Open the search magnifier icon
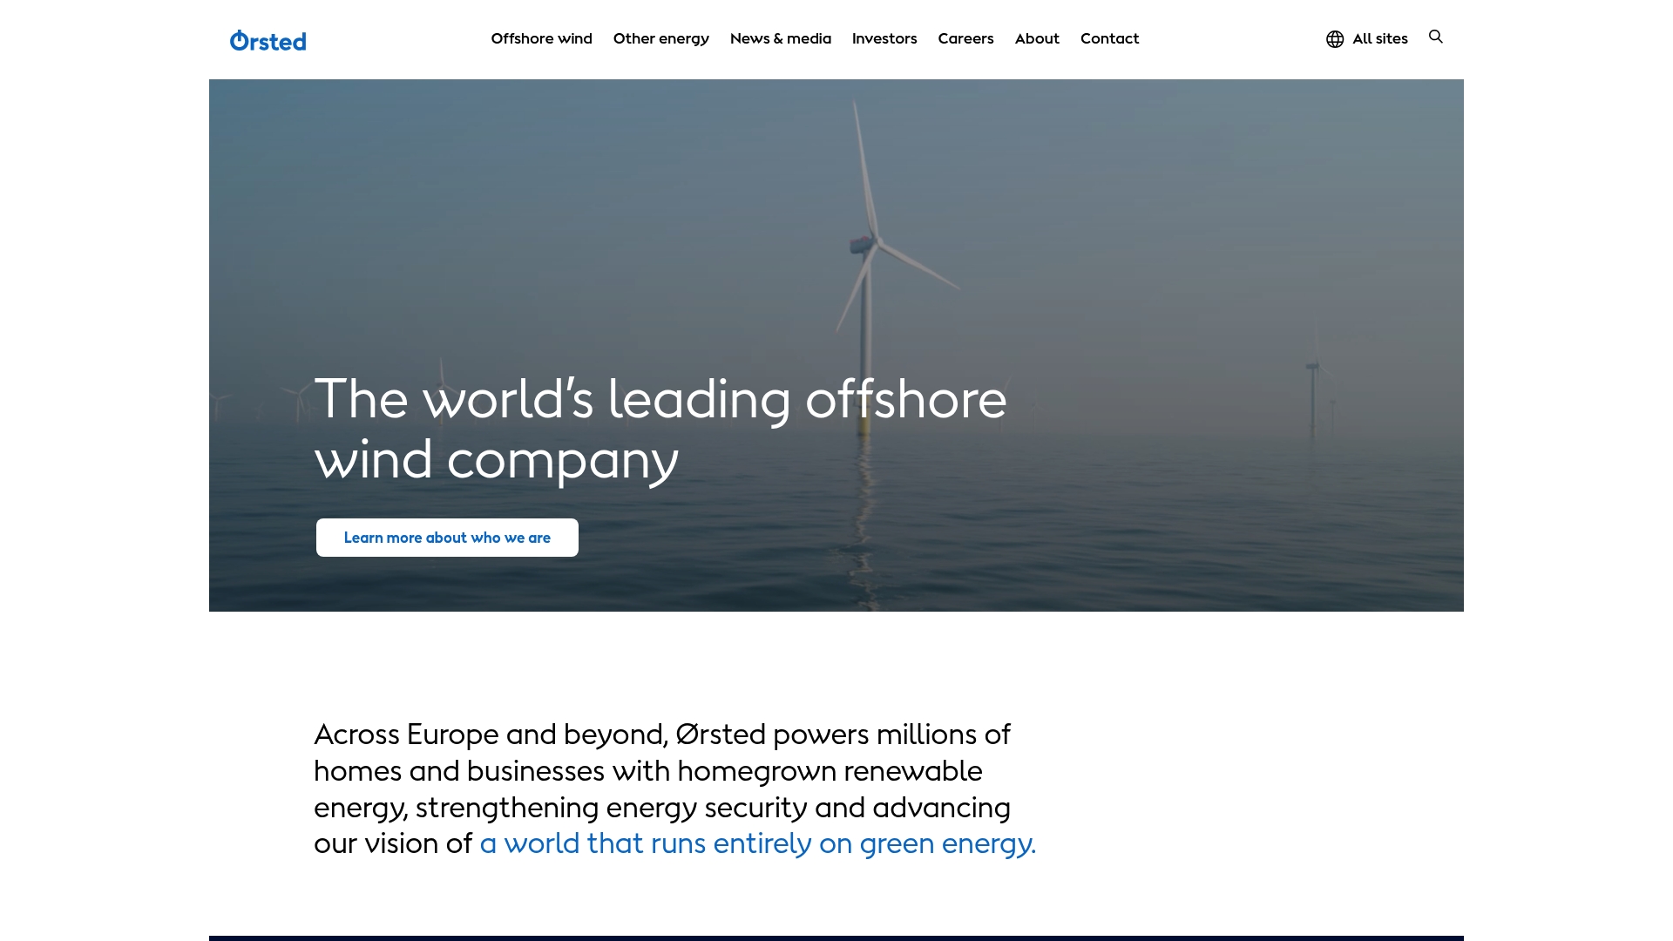 (1436, 37)
